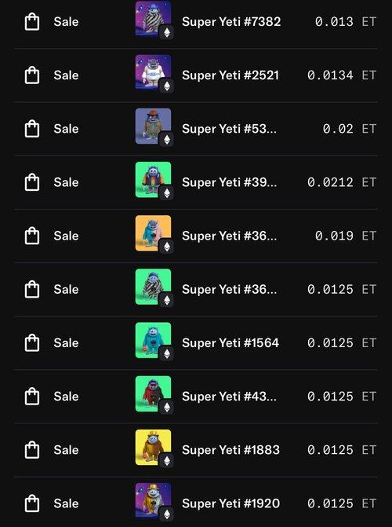Screen dimensions: 392x527
Task: Open the Super Yeti #1920 name link
Action: click(230, 503)
